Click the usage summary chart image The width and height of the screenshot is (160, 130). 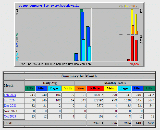coord(79,34)
